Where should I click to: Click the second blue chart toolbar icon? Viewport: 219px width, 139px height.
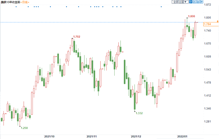pyautogui.click(x=194, y=2)
